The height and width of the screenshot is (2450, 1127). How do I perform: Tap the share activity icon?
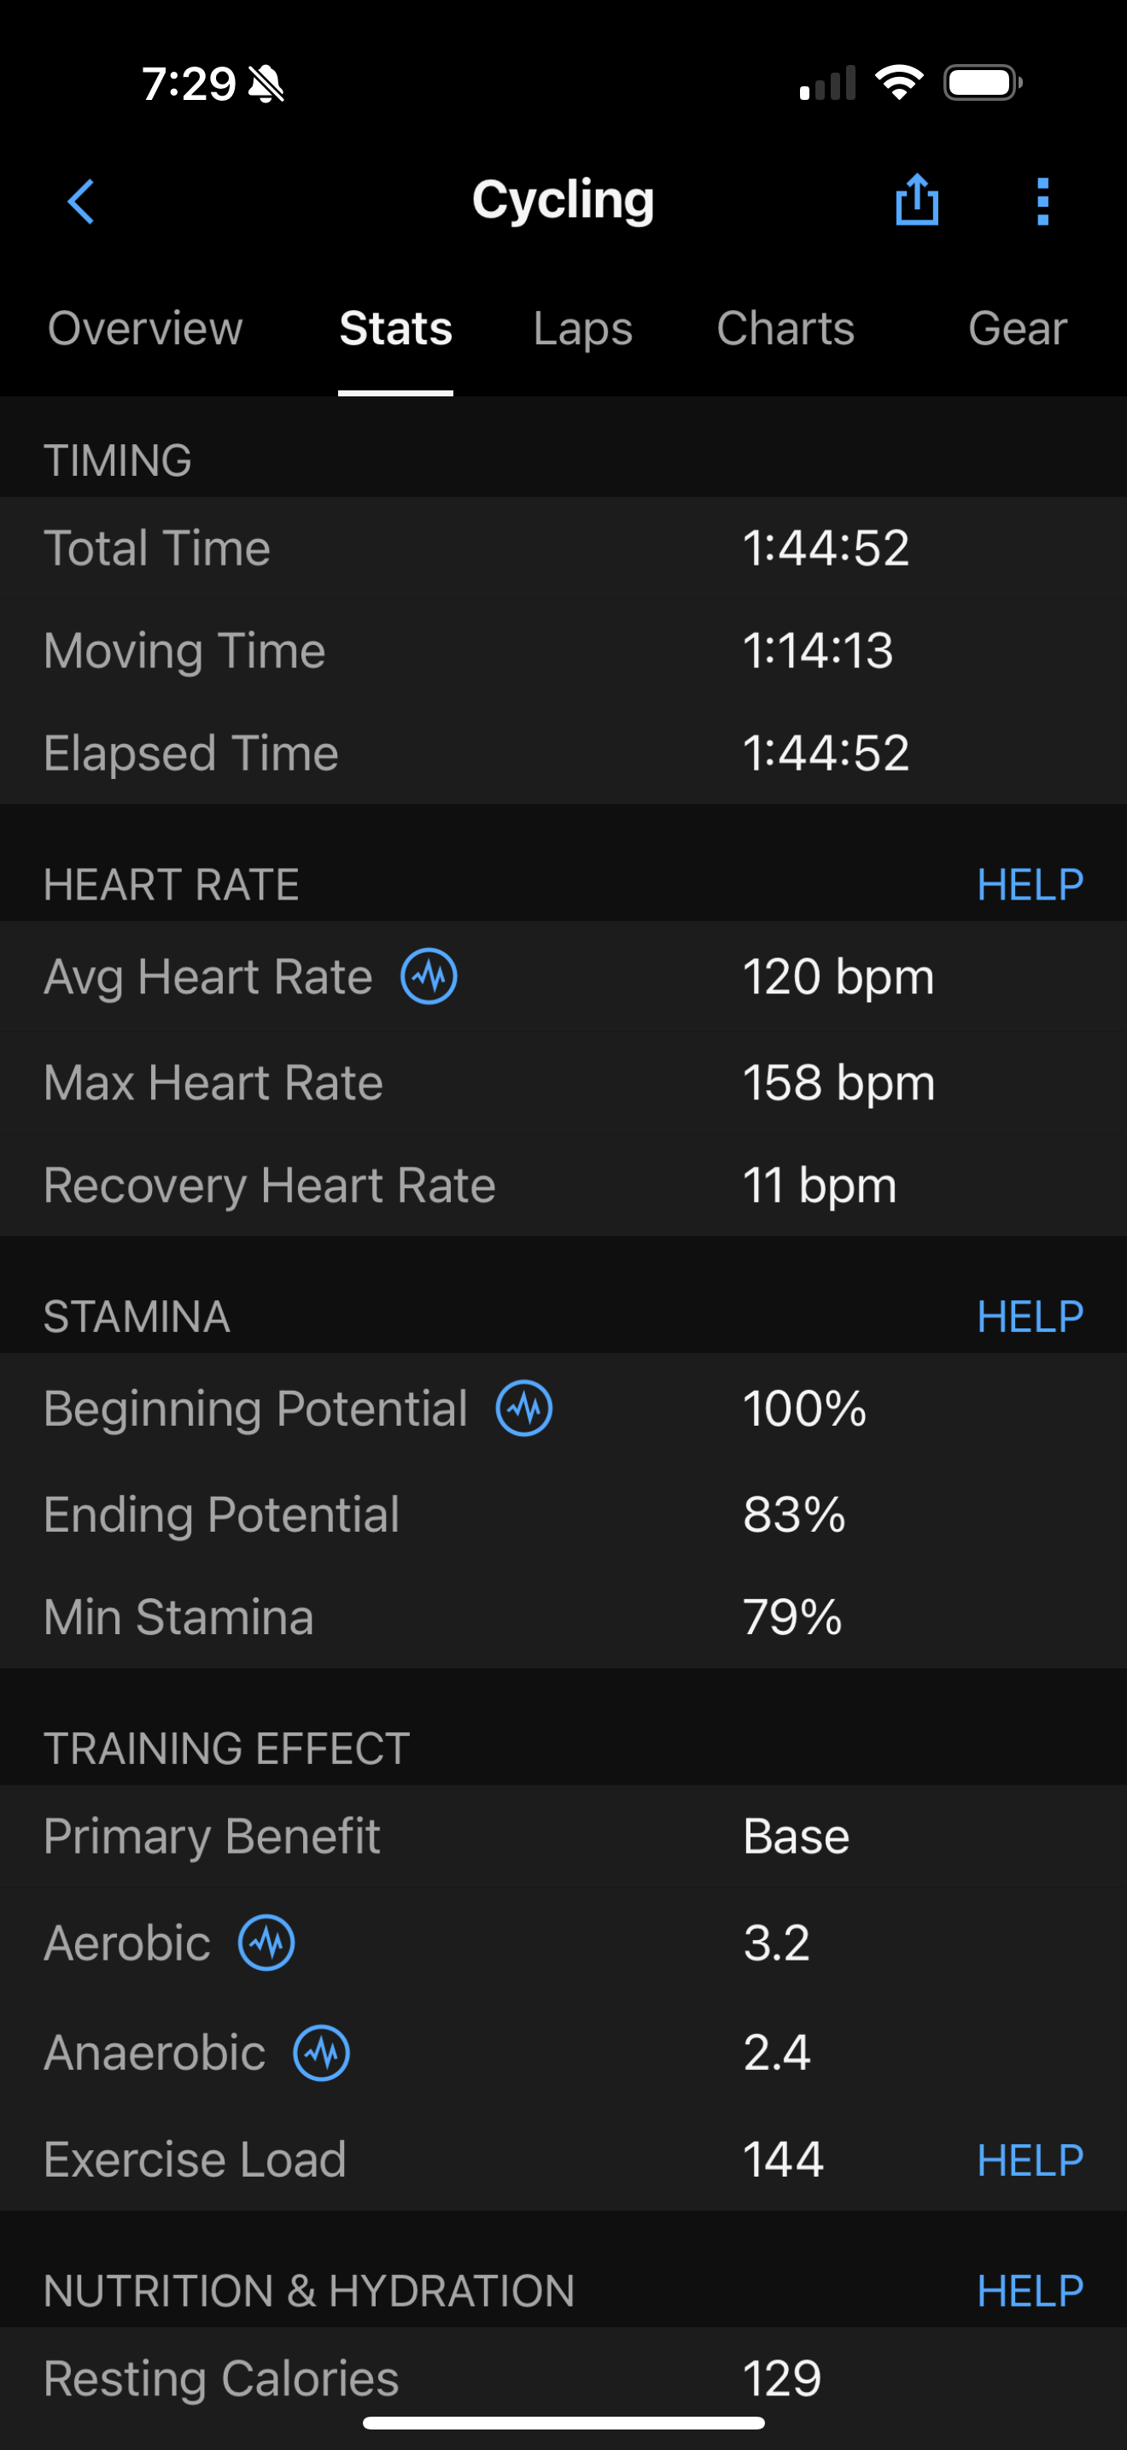[917, 201]
